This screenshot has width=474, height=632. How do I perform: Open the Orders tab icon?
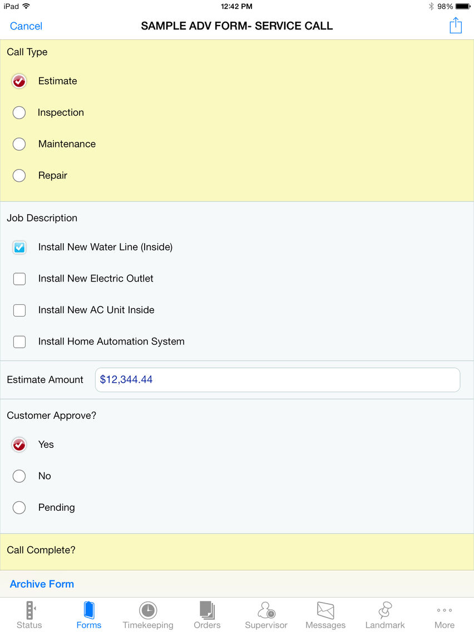pos(207,610)
